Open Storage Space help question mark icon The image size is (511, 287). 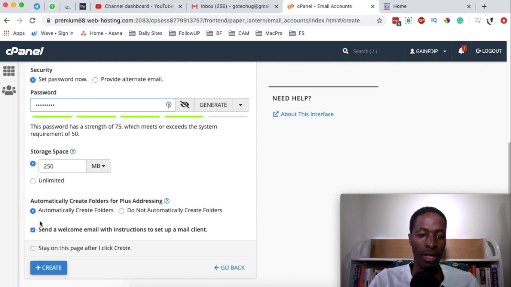tap(73, 151)
